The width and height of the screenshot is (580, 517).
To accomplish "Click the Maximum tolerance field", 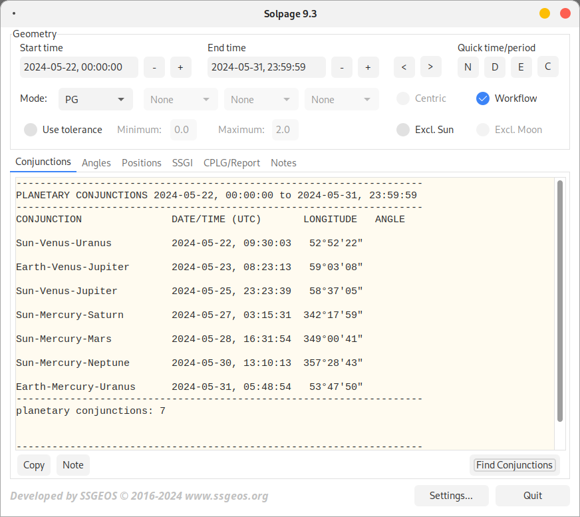I will point(285,130).
